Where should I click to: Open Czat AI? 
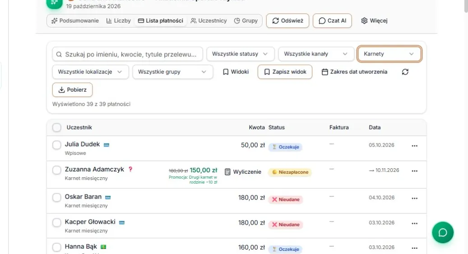coord(332,21)
